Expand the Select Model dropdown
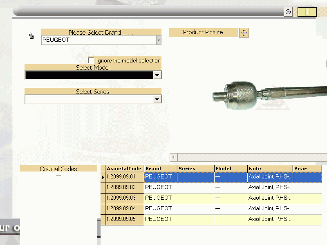327x245 pixels. [157, 75]
